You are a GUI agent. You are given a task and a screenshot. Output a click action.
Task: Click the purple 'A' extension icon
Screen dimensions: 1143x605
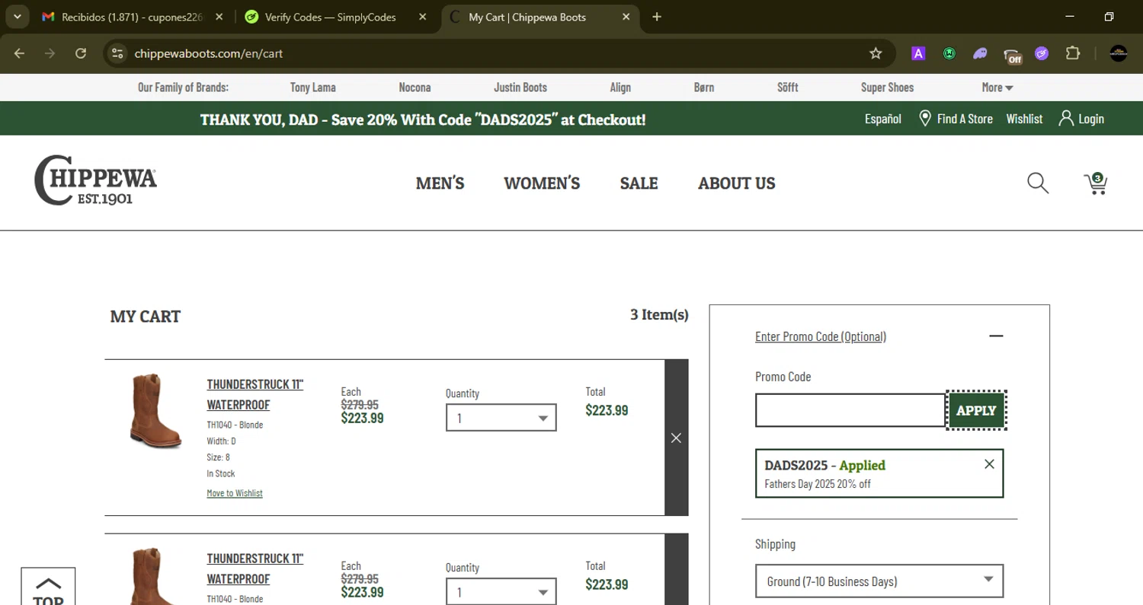918,53
